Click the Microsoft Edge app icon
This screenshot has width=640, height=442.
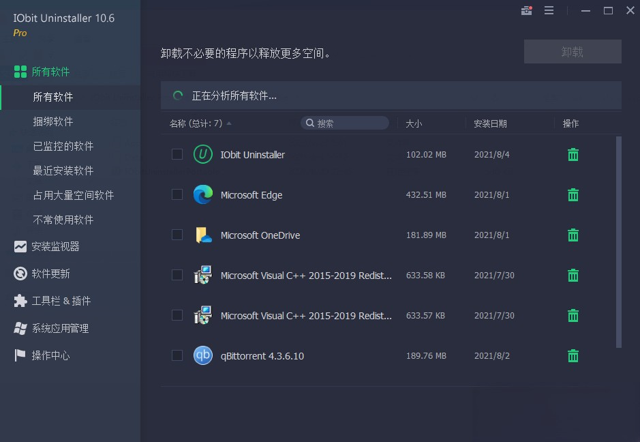(x=203, y=194)
